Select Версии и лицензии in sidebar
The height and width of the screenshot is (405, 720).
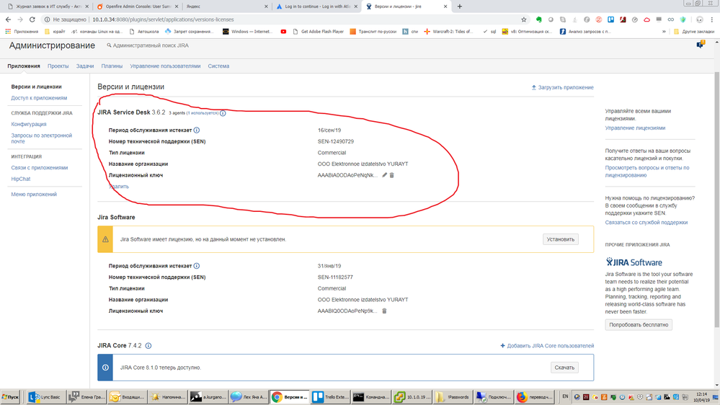click(36, 86)
